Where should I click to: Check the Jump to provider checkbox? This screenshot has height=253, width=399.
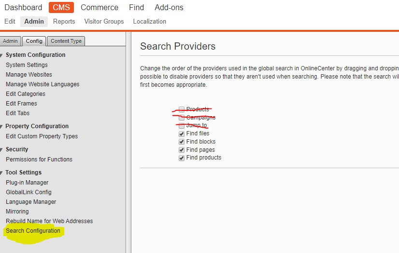coord(182,125)
